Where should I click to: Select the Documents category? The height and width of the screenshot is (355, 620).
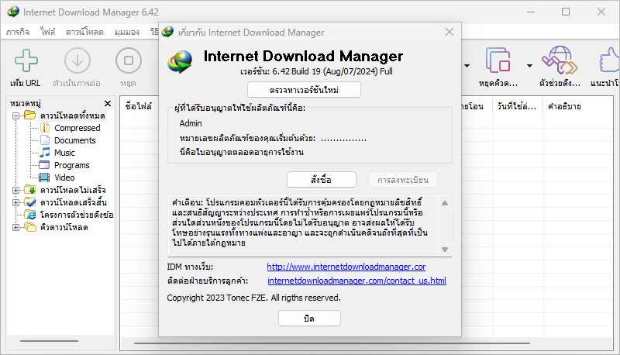pos(74,140)
